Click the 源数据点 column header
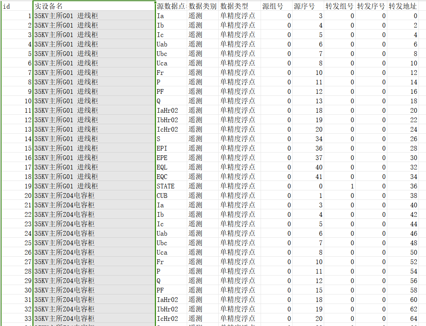The width and height of the screenshot is (426, 326). tap(171, 6)
